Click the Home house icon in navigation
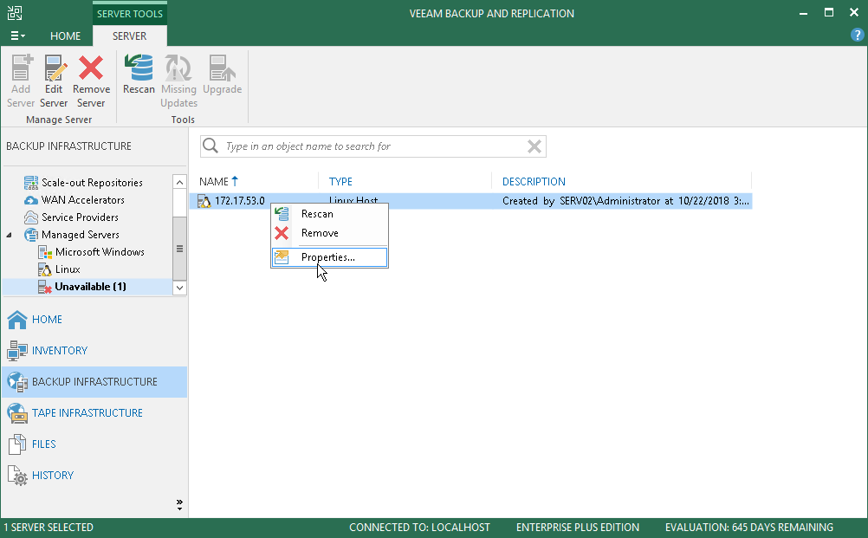 (17, 320)
